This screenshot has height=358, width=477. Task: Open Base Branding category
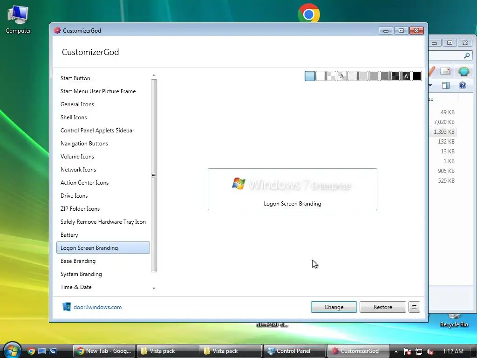coord(103,261)
